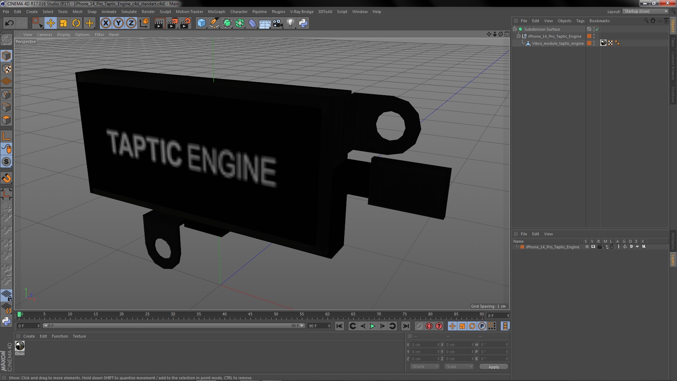The image size is (677, 381).
Task: Add a Cube primitive object
Action: coord(201,23)
